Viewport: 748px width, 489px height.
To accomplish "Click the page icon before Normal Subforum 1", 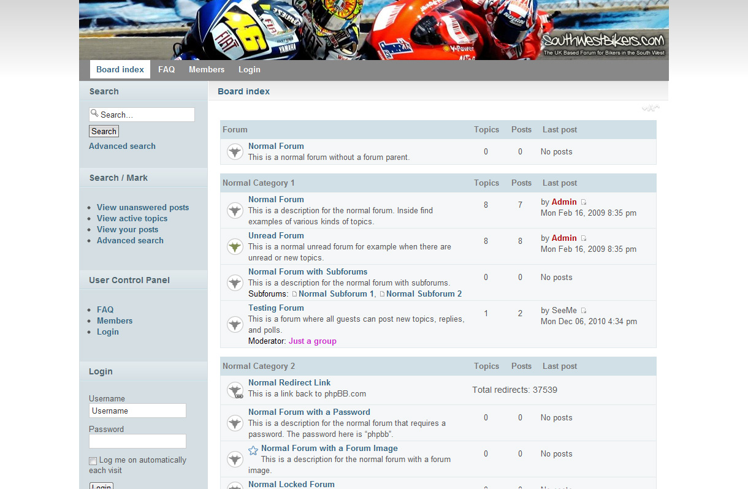I will (x=294, y=294).
